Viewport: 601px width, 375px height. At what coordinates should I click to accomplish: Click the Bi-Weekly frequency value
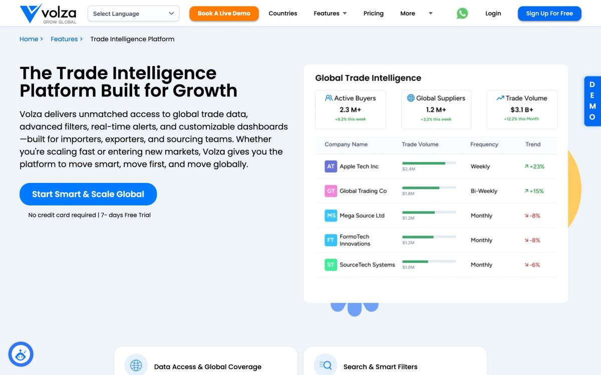484,191
